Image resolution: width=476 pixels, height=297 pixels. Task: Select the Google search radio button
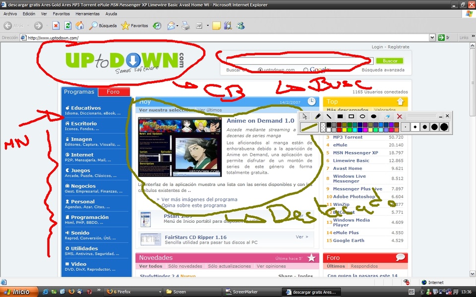coord(305,70)
